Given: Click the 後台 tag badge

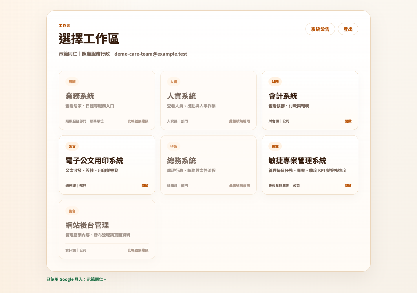Looking at the screenshot, I should coord(72,211).
